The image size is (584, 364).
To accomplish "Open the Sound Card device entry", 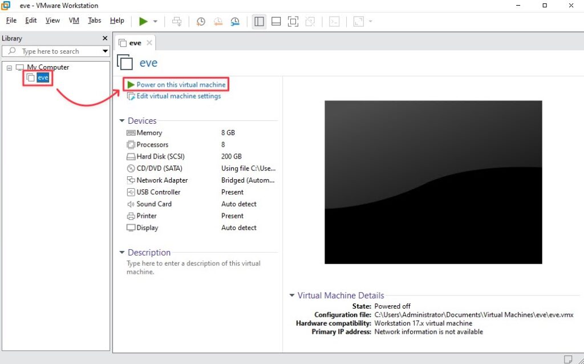I will pos(154,204).
